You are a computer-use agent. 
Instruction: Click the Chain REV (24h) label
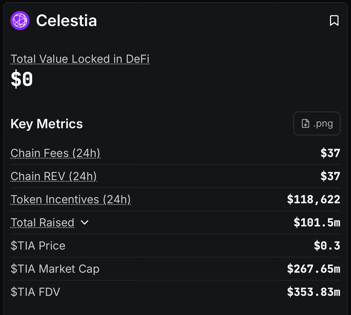point(54,176)
